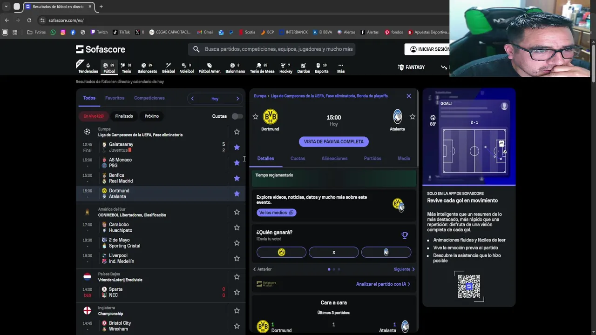The image size is (596, 335).
Task: Vote for Dortmund to win
Action: point(281,252)
